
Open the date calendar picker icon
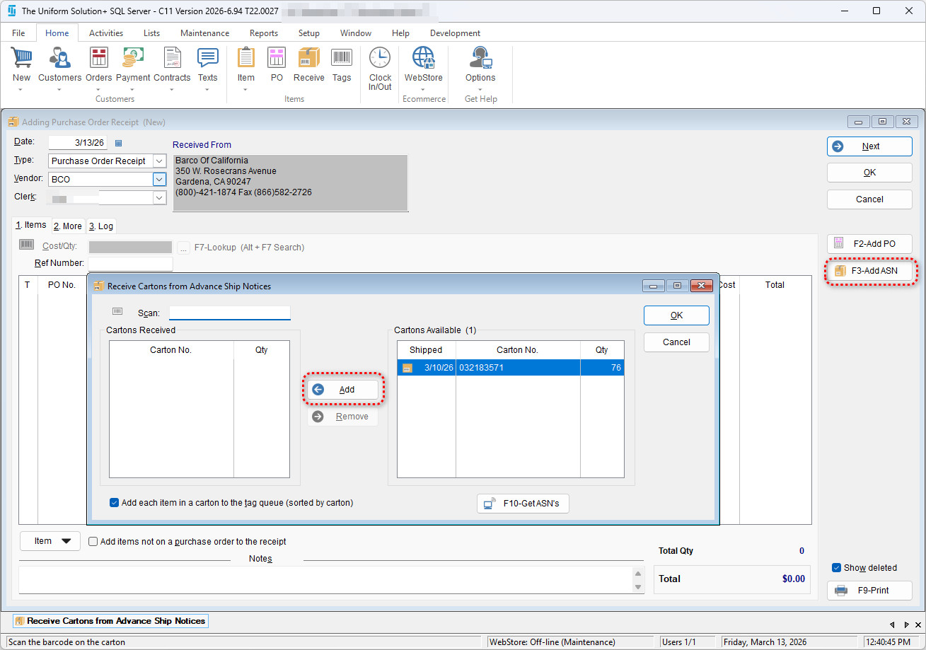118,143
